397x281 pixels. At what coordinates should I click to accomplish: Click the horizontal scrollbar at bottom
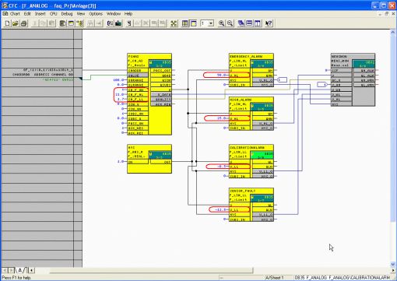click(x=151, y=271)
